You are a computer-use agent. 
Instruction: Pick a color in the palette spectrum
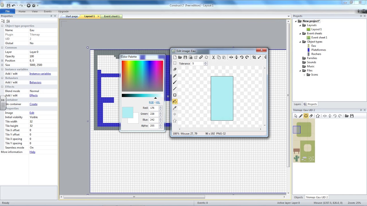click(x=142, y=76)
